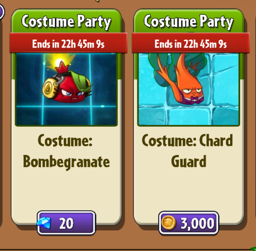Screen dimensions: 256x251
Task: Open the right Costume Party header
Action: coord(189,22)
